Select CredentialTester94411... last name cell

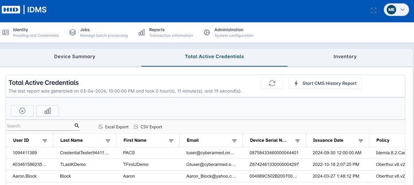click(x=84, y=153)
